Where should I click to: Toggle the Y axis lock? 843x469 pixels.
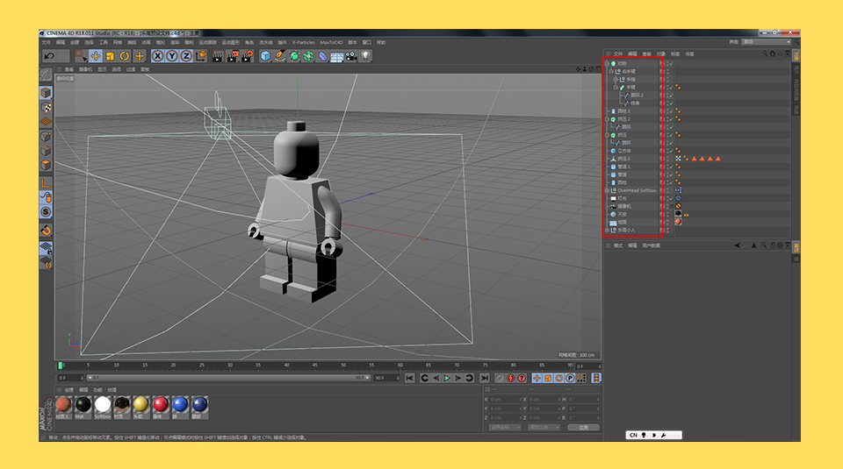click(172, 56)
